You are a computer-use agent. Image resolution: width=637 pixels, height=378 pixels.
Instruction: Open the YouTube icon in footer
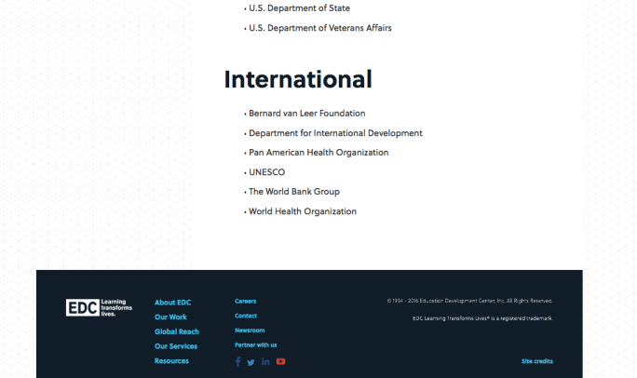pyautogui.click(x=280, y=361)
